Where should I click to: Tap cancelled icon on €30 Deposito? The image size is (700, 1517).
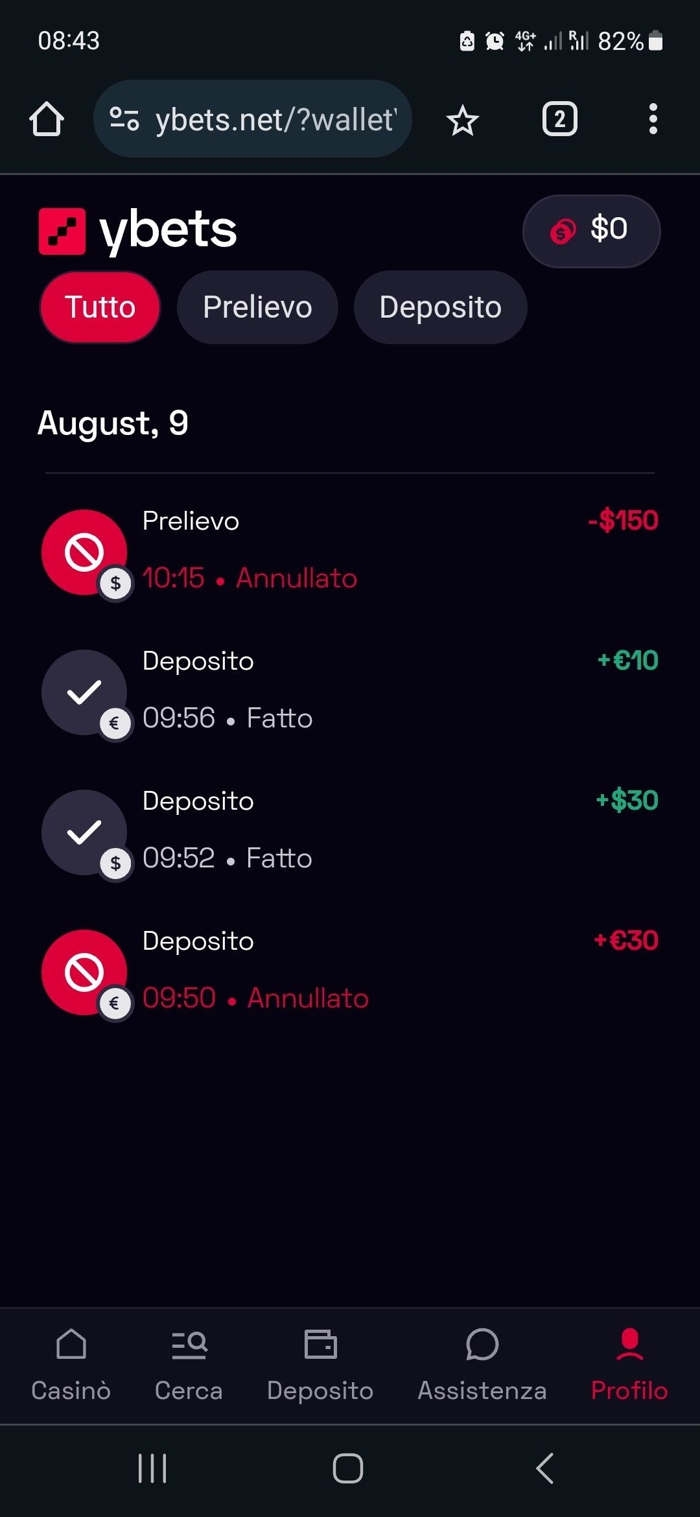point(84,972)
